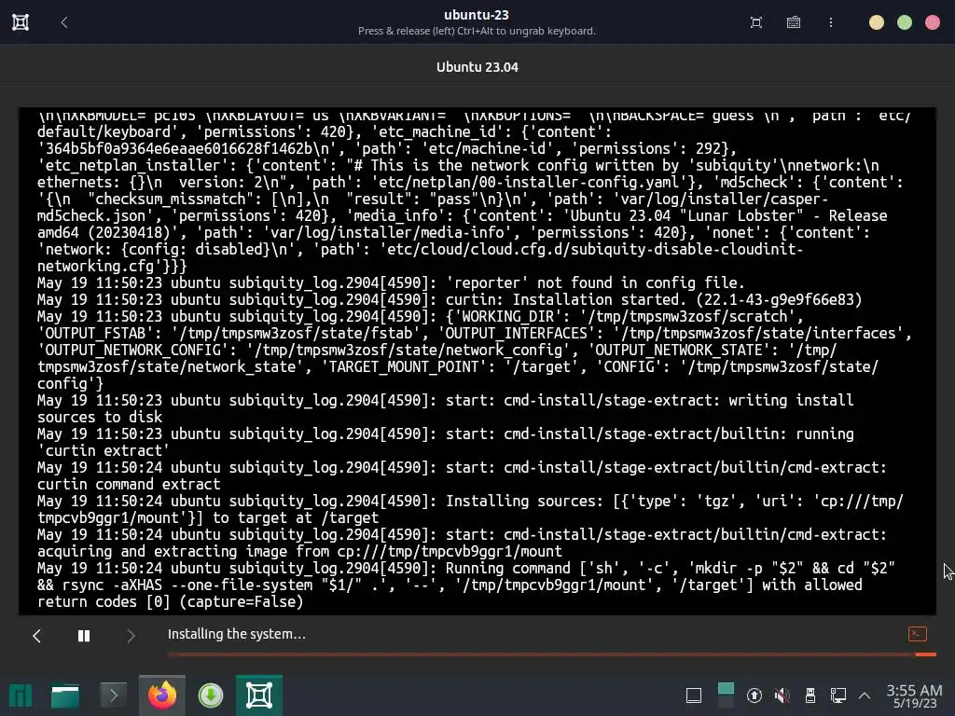Open the file manager from taskbar
This screenshot has height=716, width=955.
64,695
